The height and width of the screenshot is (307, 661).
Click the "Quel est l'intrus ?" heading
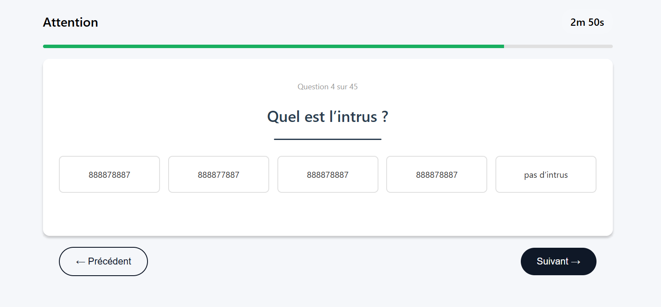(x=328, y=117)
